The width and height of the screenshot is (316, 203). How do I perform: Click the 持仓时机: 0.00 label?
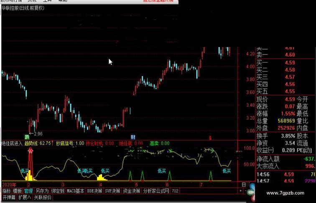point(100,143)
